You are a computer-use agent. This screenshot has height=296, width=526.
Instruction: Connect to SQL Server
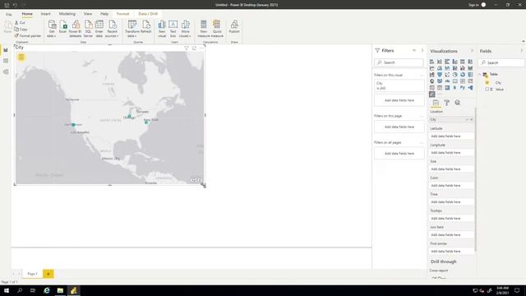click(88, 29)
